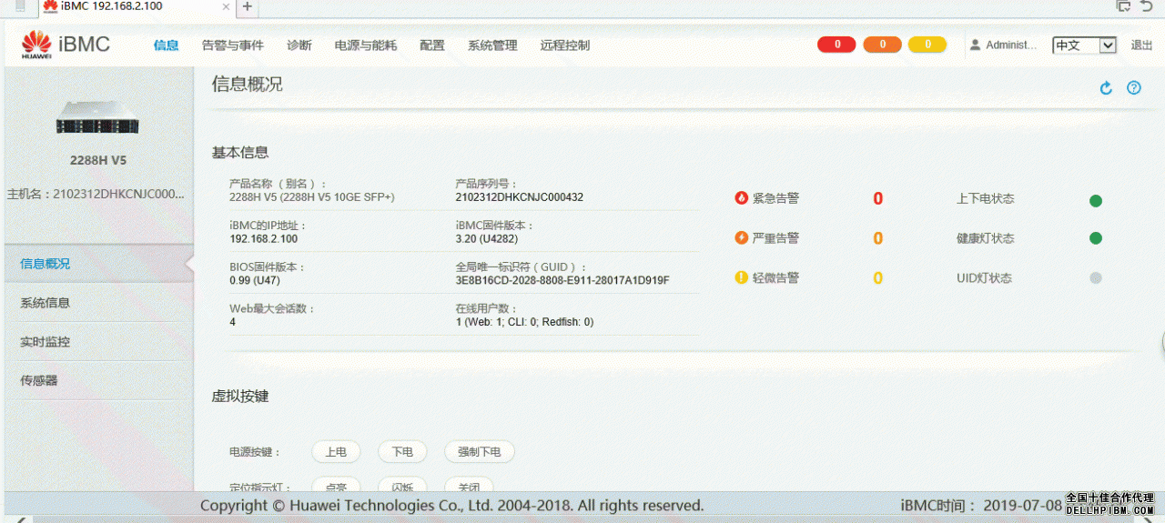Click the 紧急告警 flame icon
This screenshot has height=523, width=1165.
[742, 198]
